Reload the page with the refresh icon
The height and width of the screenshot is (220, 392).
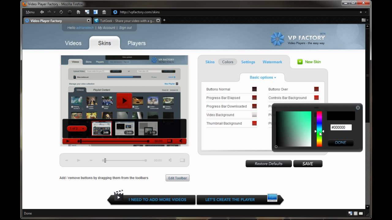pos(61,12)
